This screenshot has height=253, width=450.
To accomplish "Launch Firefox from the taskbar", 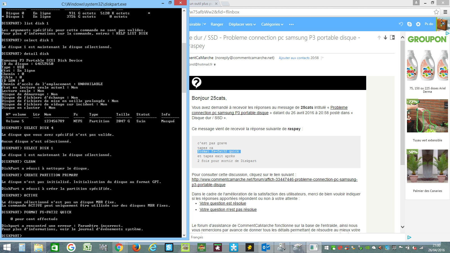I will pos(136,247).
